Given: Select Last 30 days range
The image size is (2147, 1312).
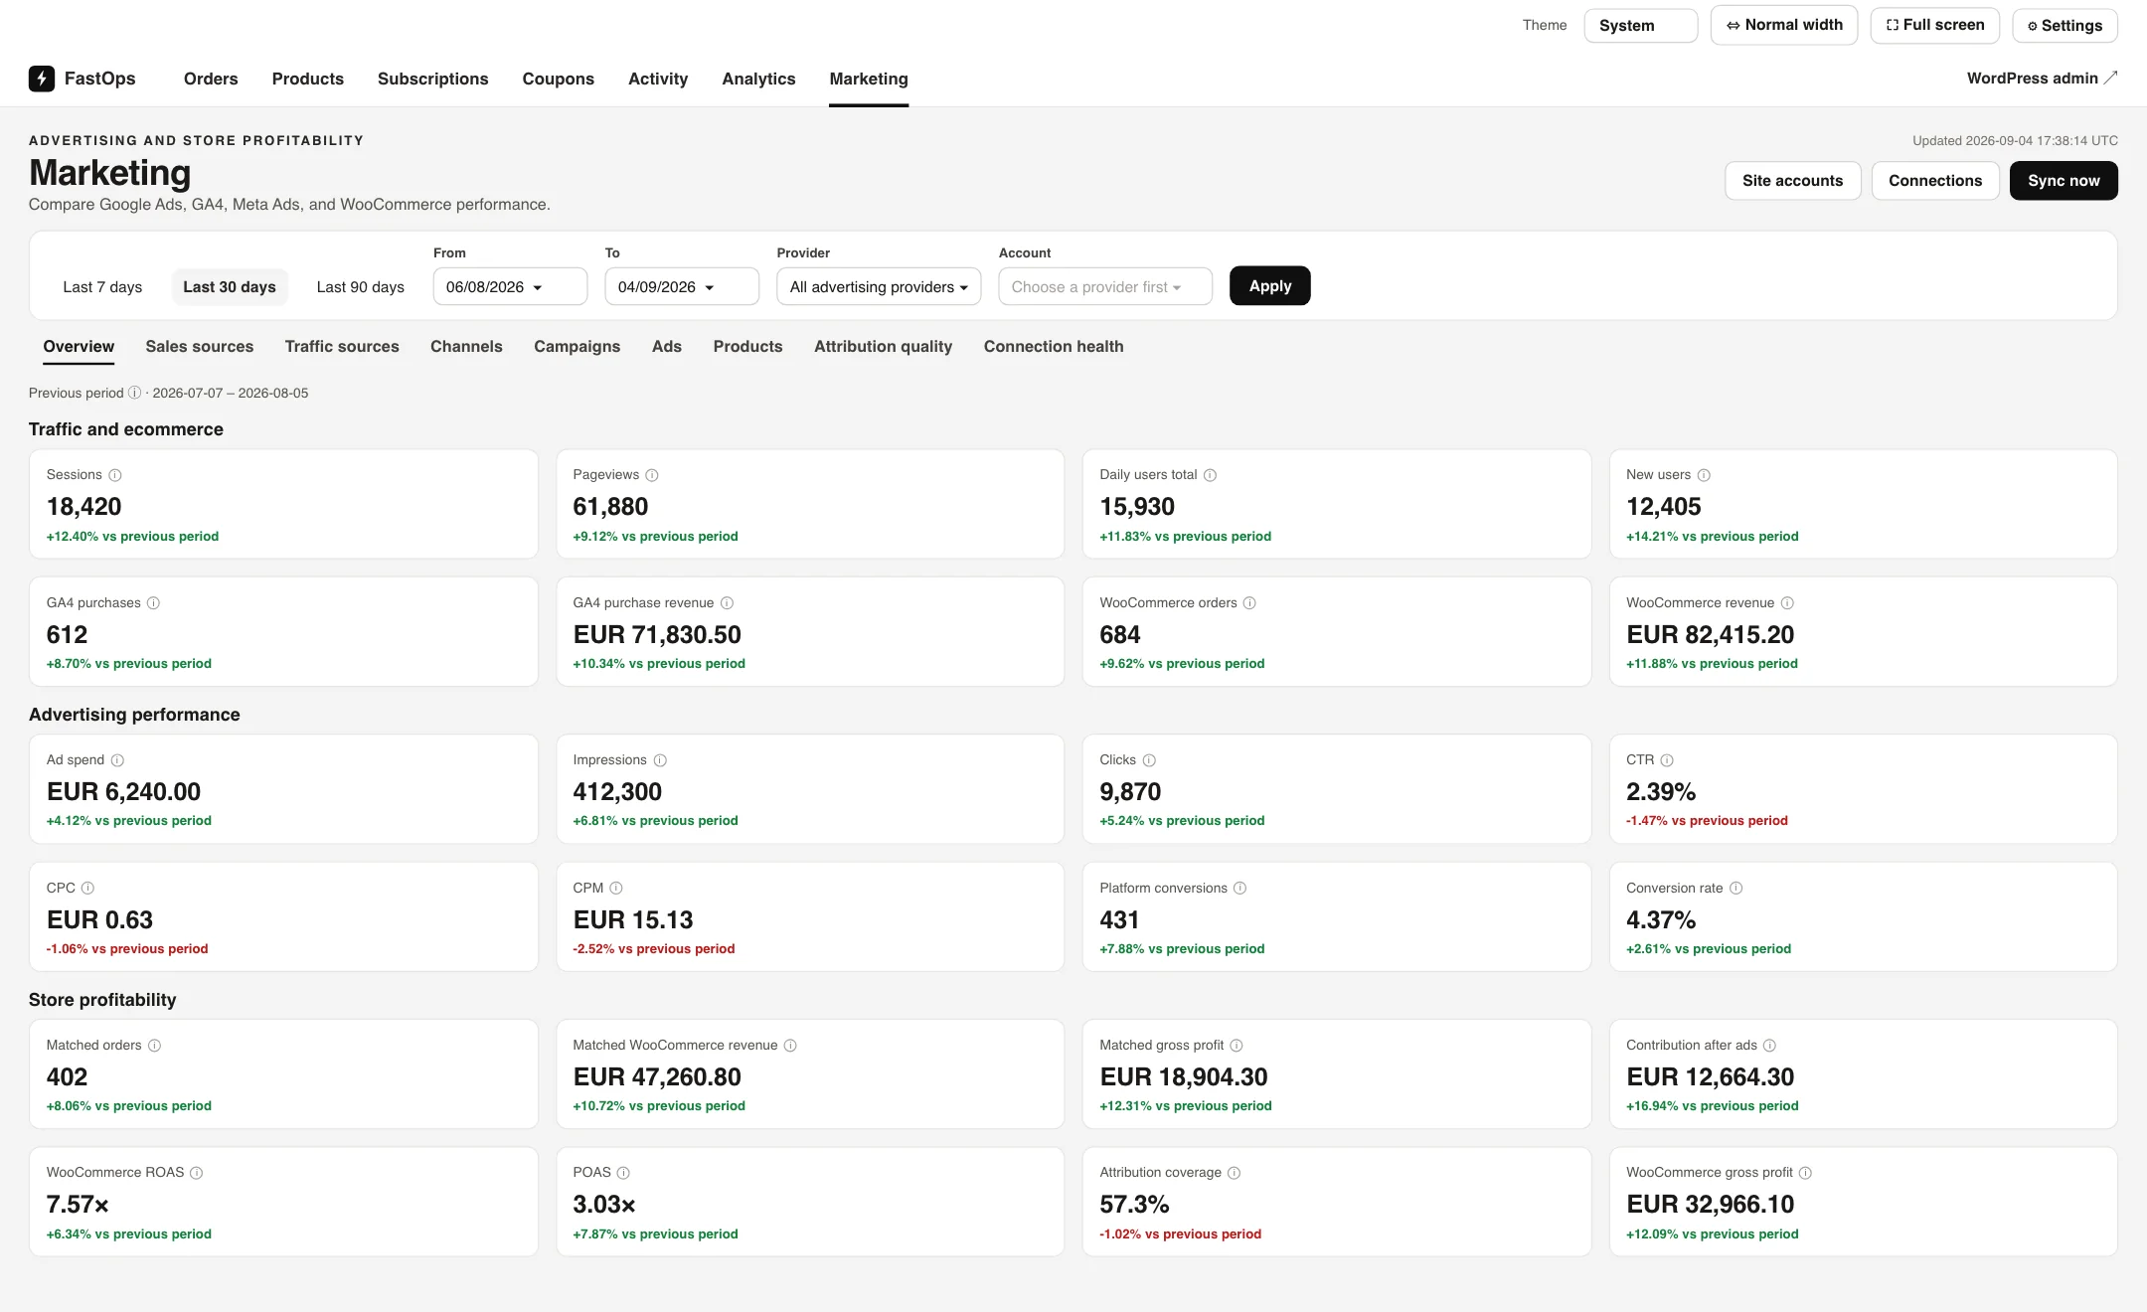Looking at the screenshot, I should [x=230, y=287].
